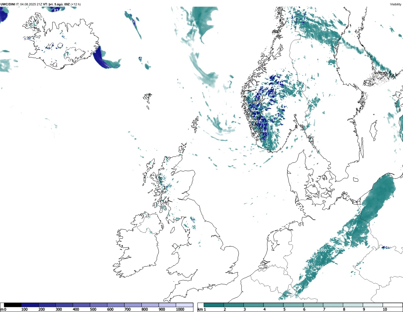Viewport: 403px width, 312px height.
Task: Click the 900–1000 m pale swatch
Action: pyautogui.click(x=167, y=305)
